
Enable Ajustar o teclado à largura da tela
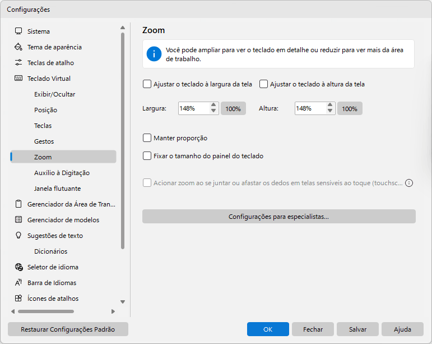(x=147, y=84)
